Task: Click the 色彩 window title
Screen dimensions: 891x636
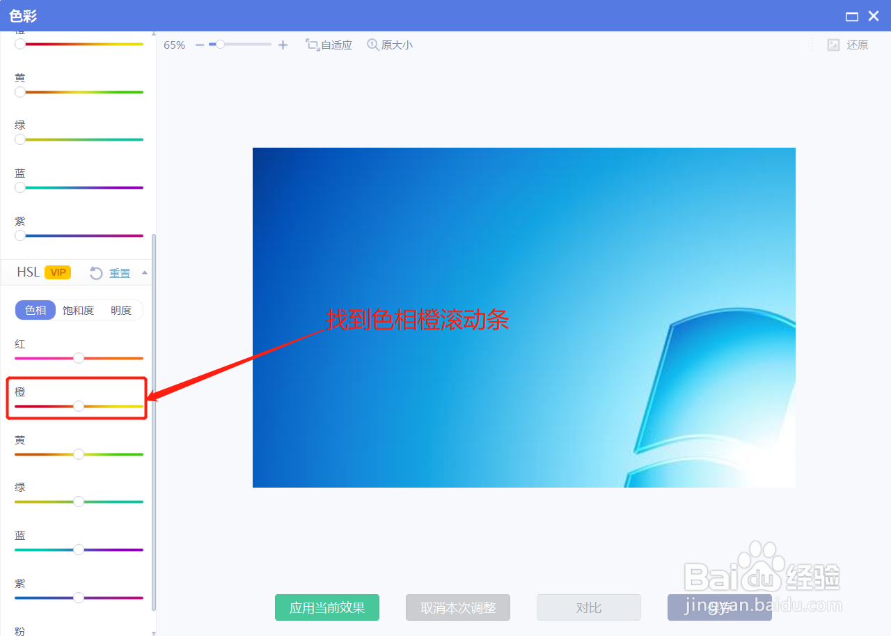Action: [x=24, y=16]
